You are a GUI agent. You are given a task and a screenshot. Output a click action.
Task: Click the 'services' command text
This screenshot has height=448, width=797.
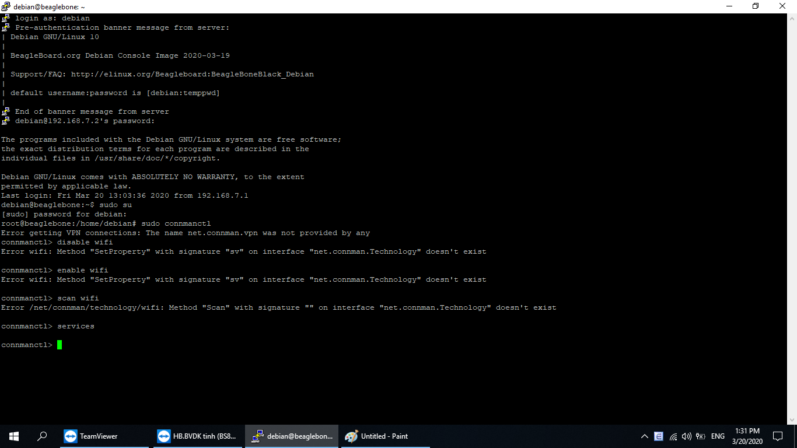pos(76,326)
